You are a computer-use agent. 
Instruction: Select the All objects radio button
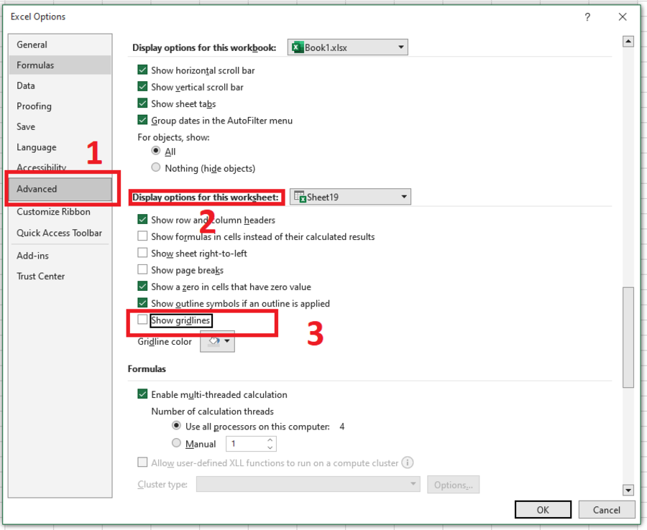(x=155, y=151)
